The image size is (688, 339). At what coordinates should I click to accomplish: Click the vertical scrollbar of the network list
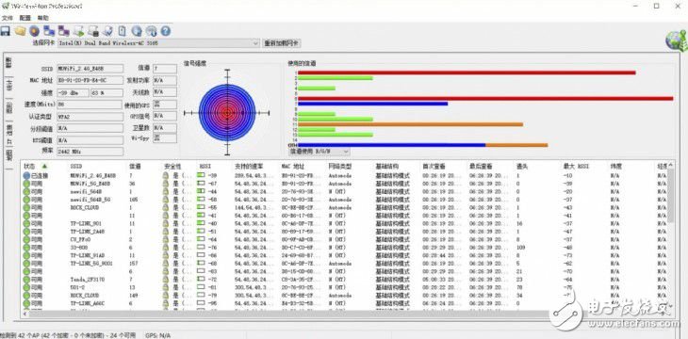670,195
